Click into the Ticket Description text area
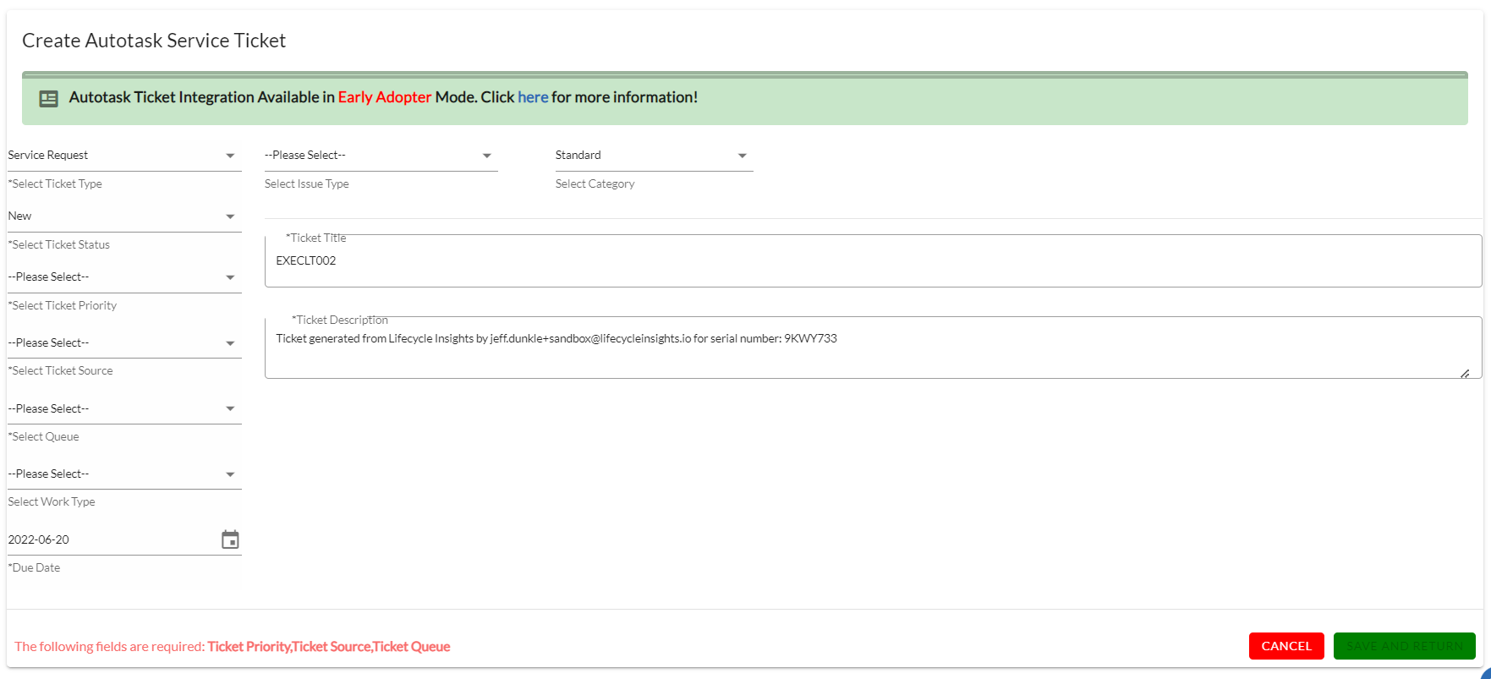Image resolution: width=1491 pixels, height=679 pixels. 873,348
